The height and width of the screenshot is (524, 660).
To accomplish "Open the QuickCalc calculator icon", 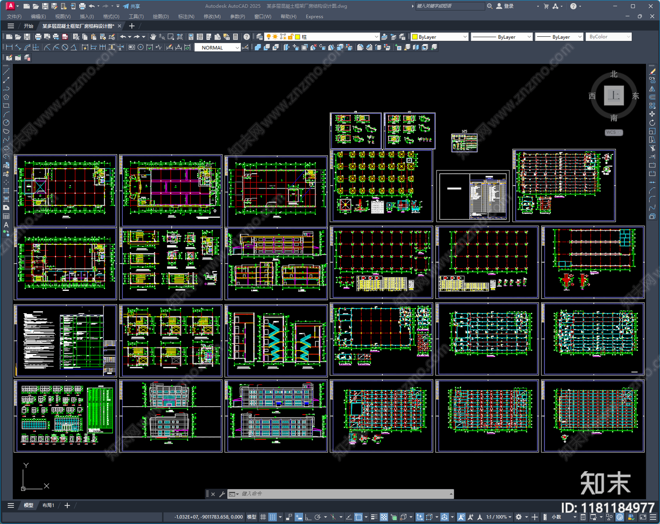I will pos(236,37).
